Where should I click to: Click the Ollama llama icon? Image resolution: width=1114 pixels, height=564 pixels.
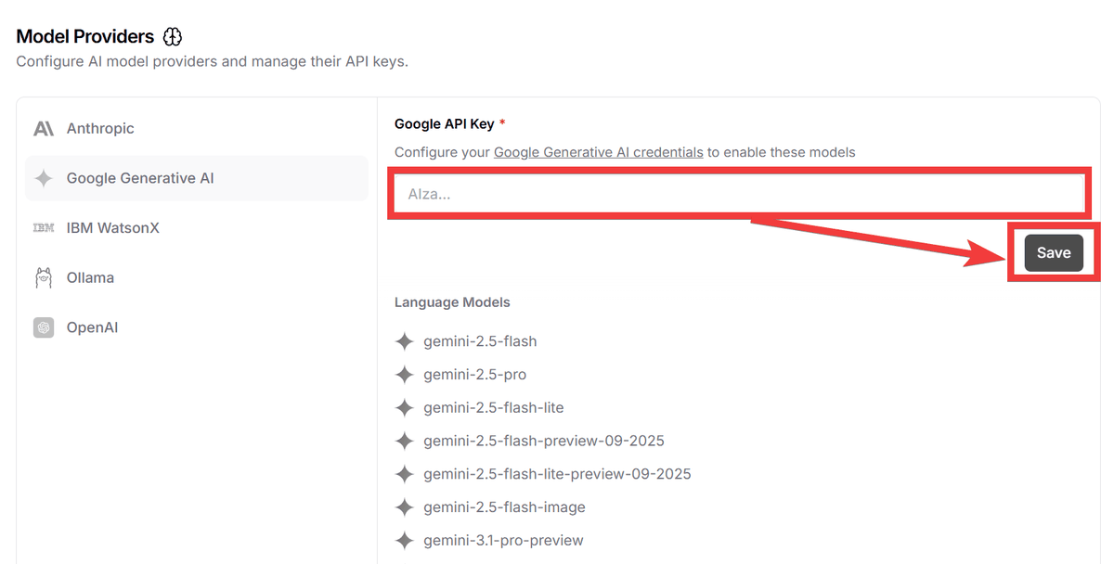point(44,278)
